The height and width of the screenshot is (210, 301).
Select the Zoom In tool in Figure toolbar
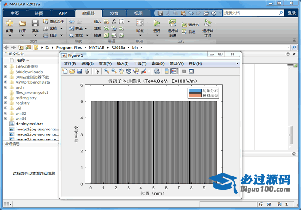point(107,71)
